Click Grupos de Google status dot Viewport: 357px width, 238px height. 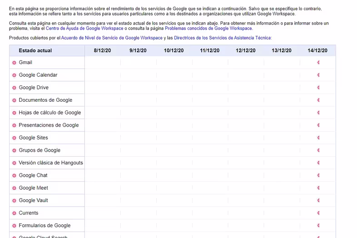[14, 150]
